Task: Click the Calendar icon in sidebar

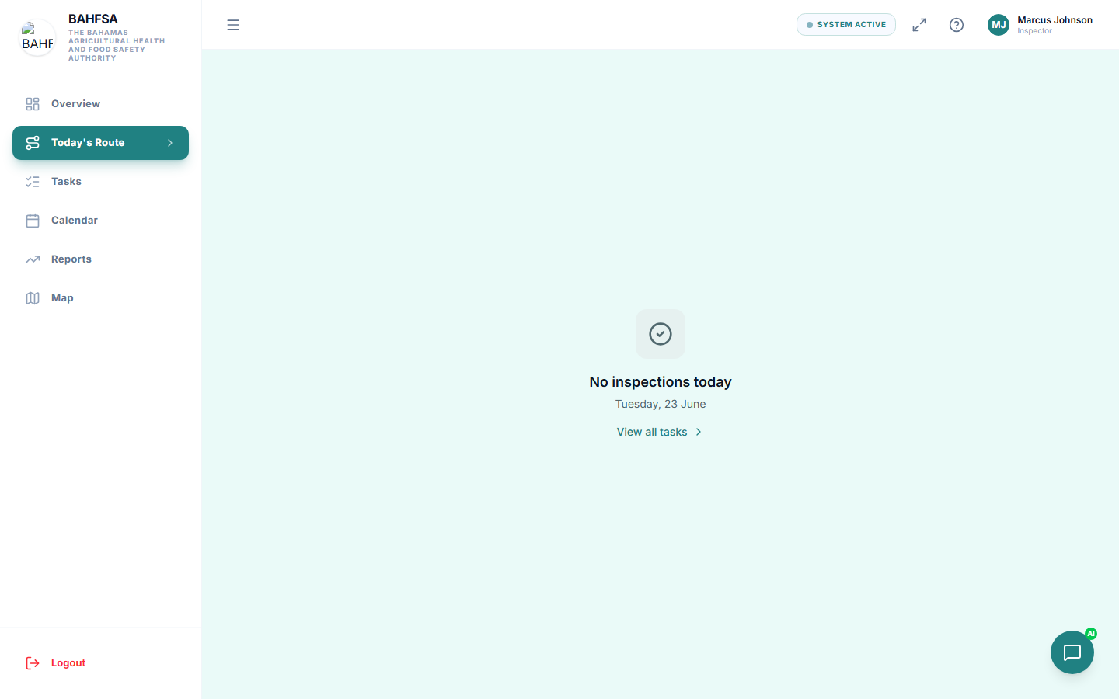Action: click(x=33, y=221)
